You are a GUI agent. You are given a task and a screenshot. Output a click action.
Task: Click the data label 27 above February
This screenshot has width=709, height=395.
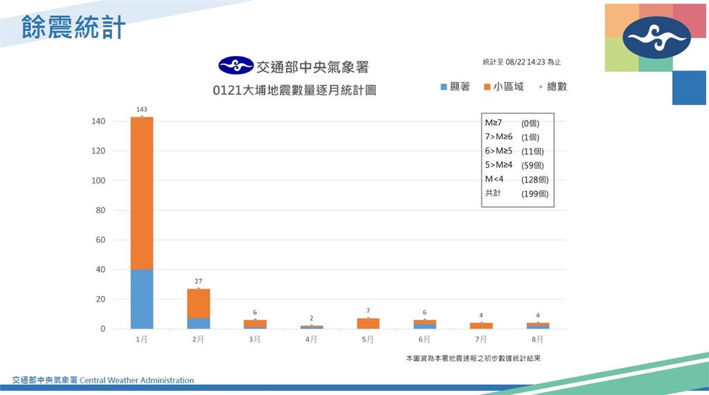pos(199,281)
